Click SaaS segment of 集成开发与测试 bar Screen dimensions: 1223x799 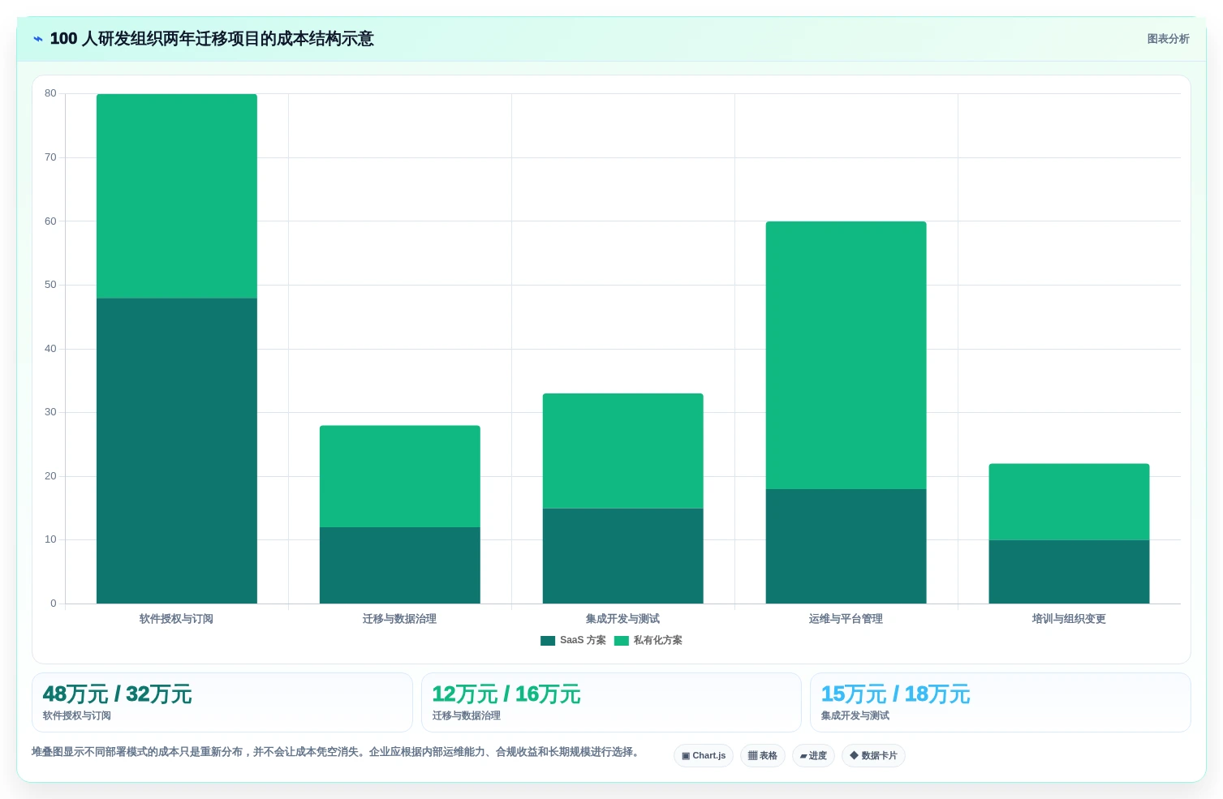tap(623, 556)
